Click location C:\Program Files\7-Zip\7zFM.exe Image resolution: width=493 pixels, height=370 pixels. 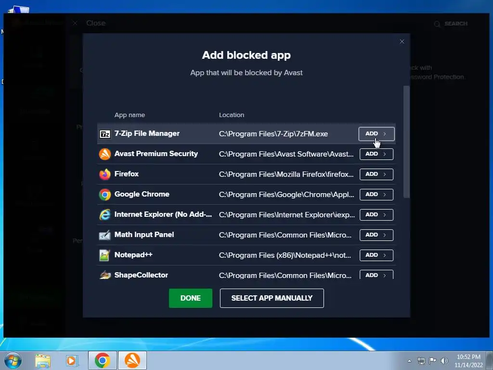click(273, 134)
